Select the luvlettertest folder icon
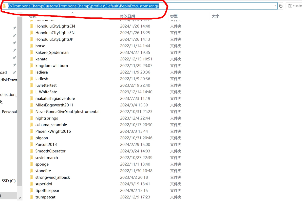 [32, 85]
